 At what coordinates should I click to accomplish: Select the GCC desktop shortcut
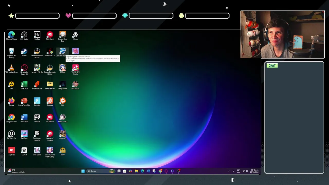62,102
